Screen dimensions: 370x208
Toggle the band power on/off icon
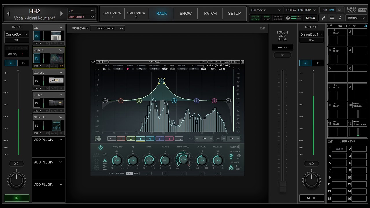coord(100,147)
